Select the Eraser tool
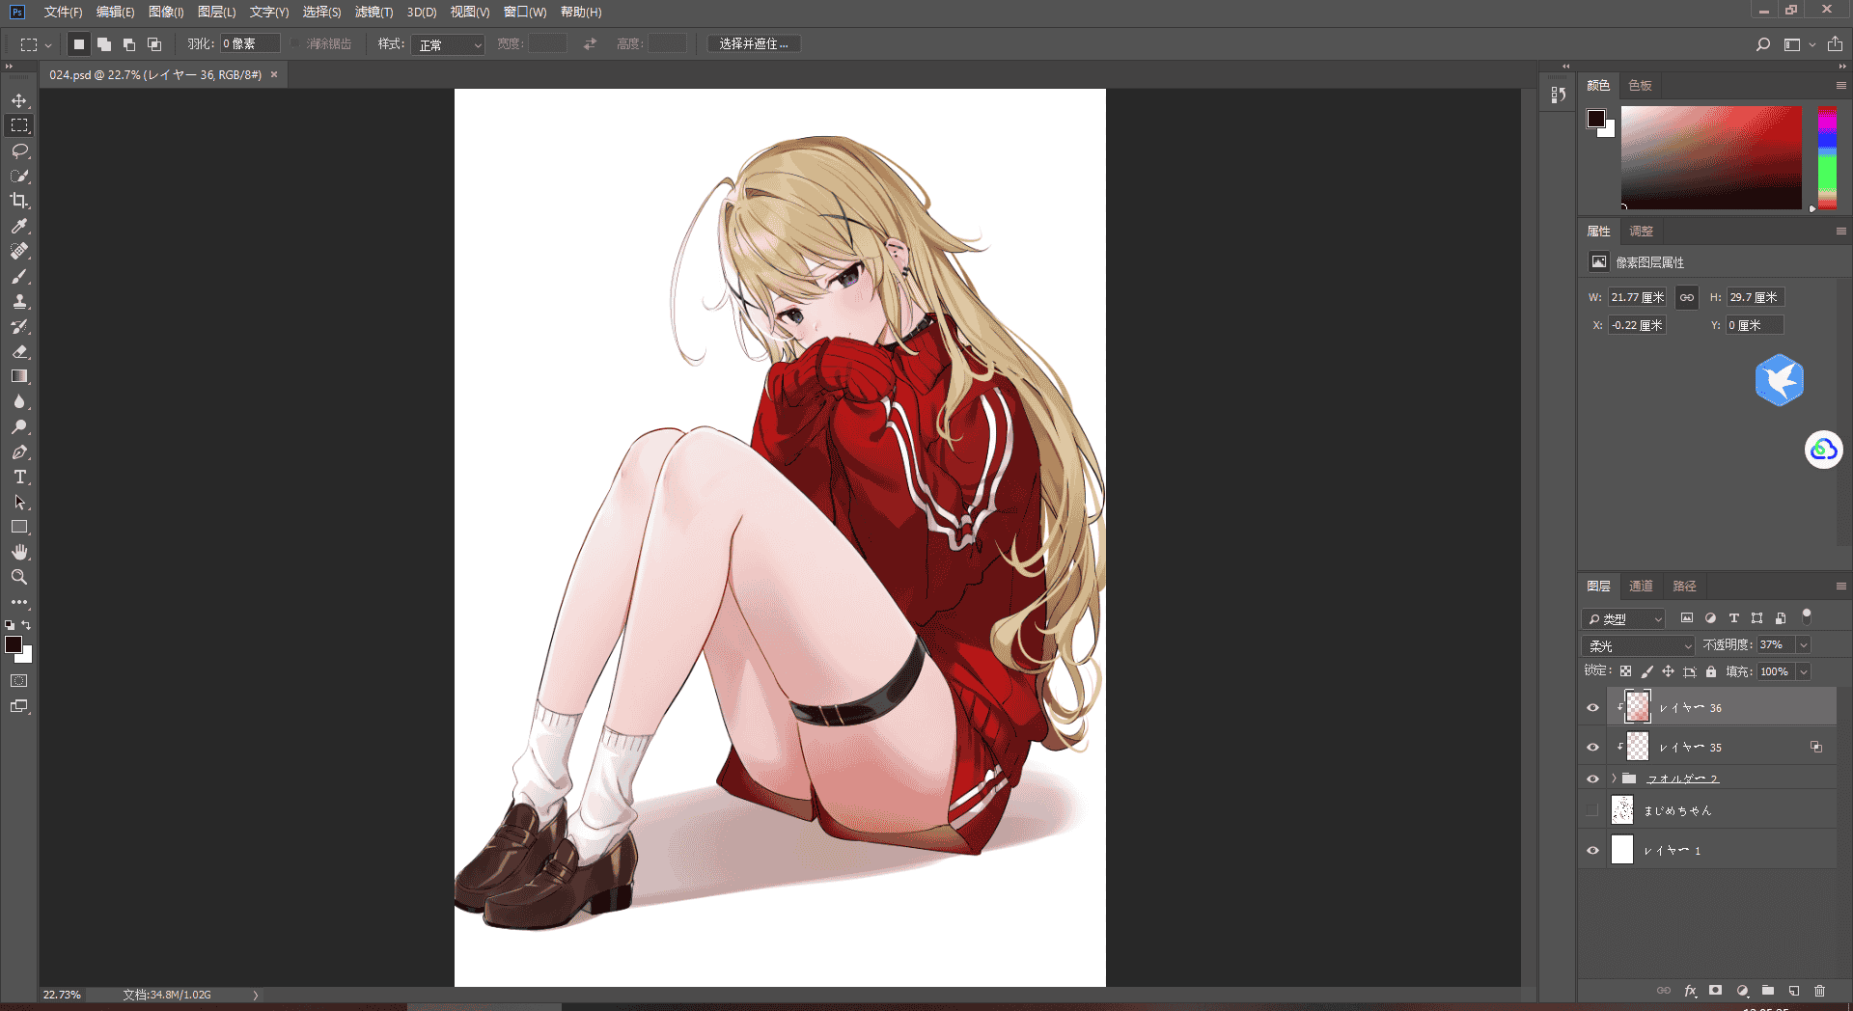This screenshot has height=1011, width=1853. point(19,351)
